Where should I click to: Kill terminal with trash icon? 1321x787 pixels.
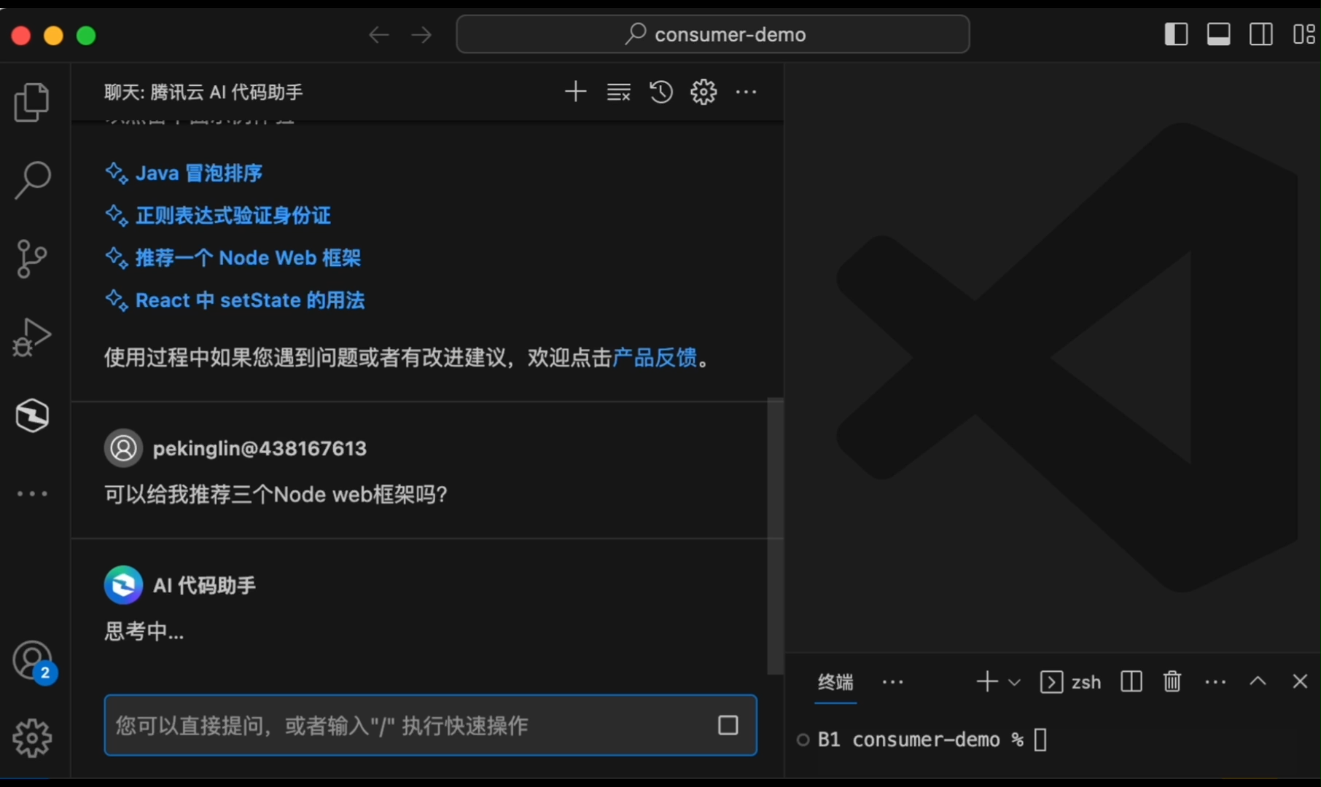coord(1172,681)
